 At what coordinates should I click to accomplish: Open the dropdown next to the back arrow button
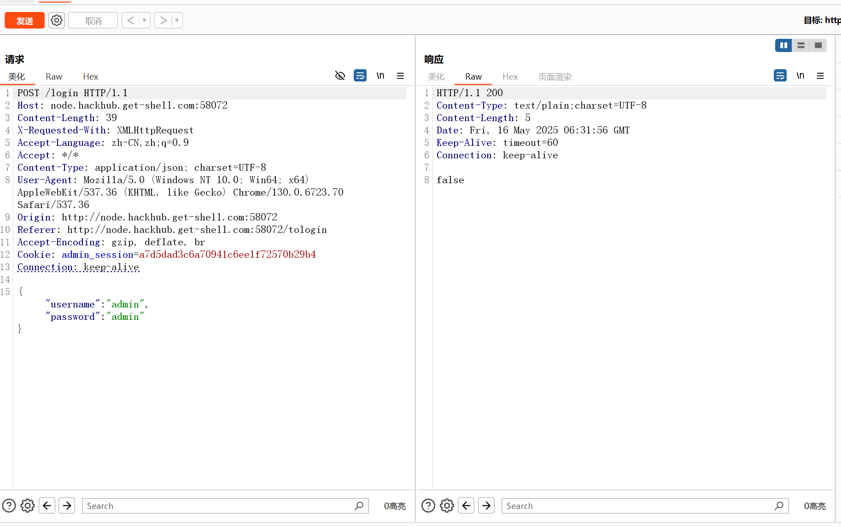pyautogui.click(x=144, y=20)
